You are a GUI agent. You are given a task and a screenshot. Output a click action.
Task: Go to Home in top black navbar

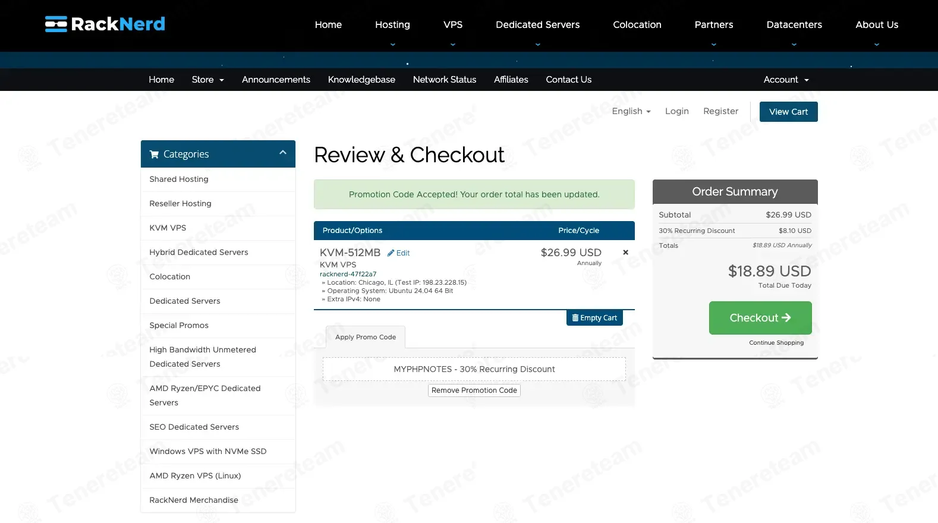coord(328,24)
